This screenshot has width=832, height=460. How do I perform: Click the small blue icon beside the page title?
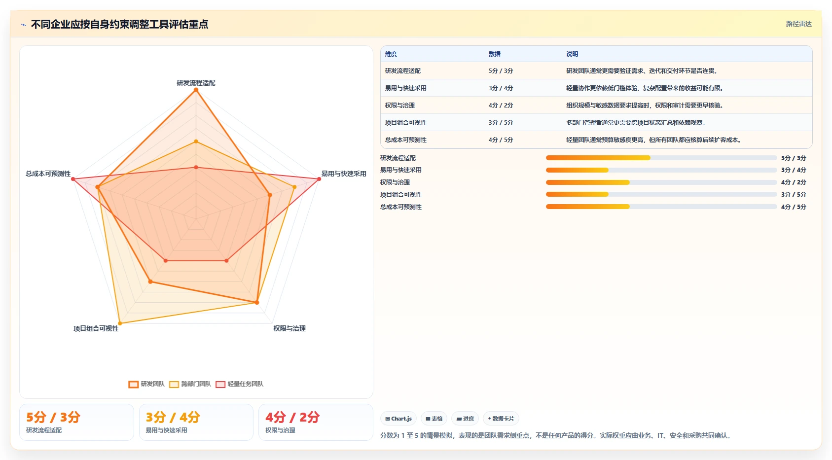click(23, 25)
